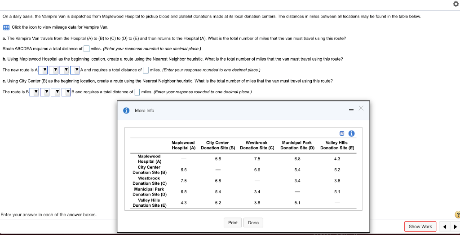
Task: Click the Show Work button
Action: pyautogui.click(x=420, y=226)
